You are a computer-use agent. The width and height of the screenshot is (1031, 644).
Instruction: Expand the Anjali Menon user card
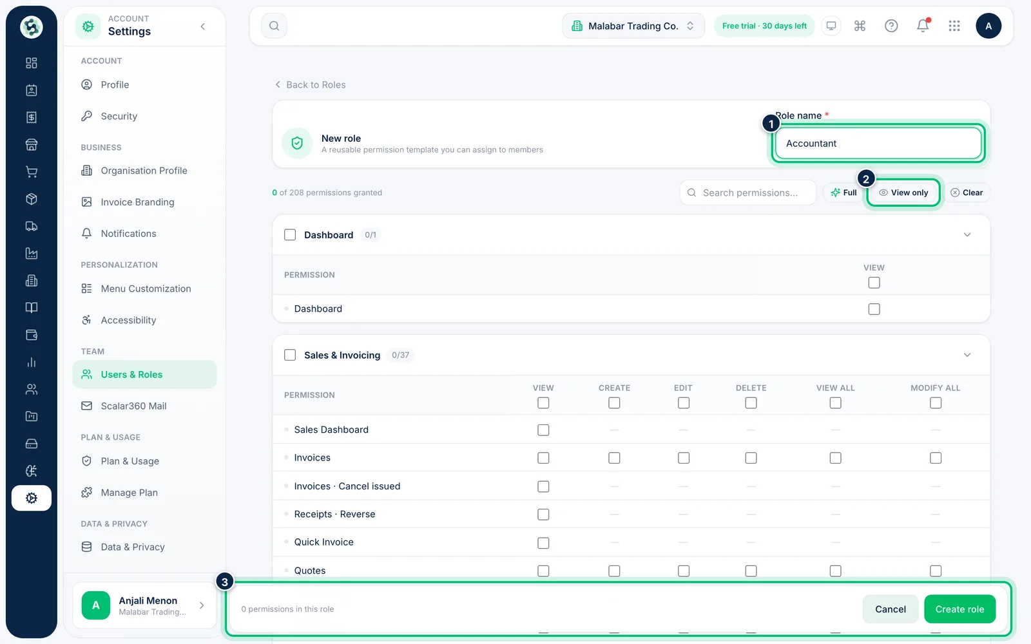coord(144,605)
